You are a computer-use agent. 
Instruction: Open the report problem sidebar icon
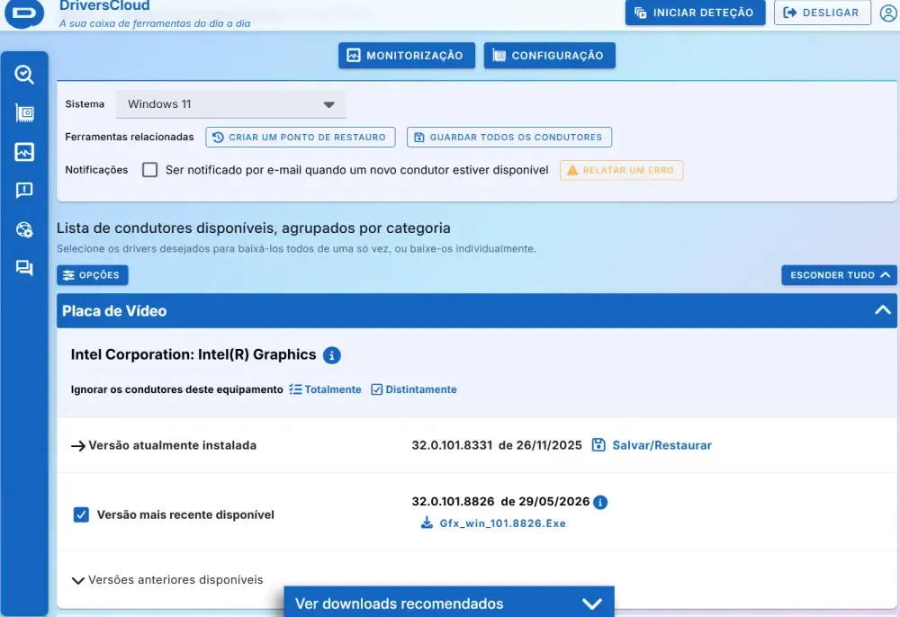24,191
